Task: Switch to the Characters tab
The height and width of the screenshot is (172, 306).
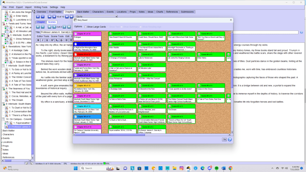Action: [98, 12]
